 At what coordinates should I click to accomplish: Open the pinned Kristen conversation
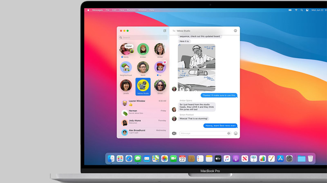(143, 50)
